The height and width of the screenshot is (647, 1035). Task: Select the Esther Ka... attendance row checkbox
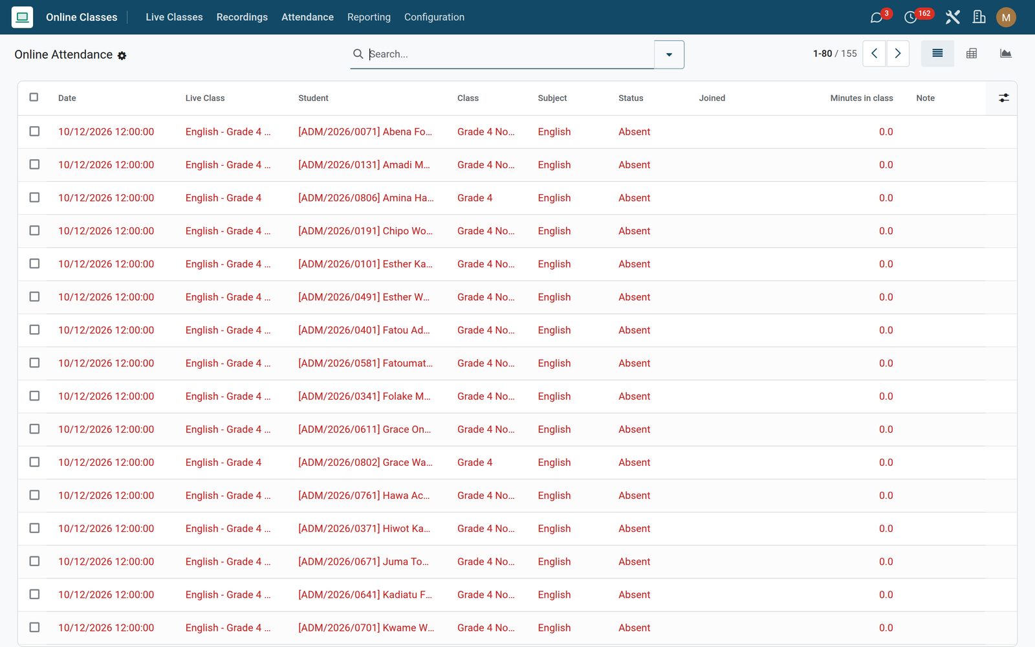pos(34,263)
